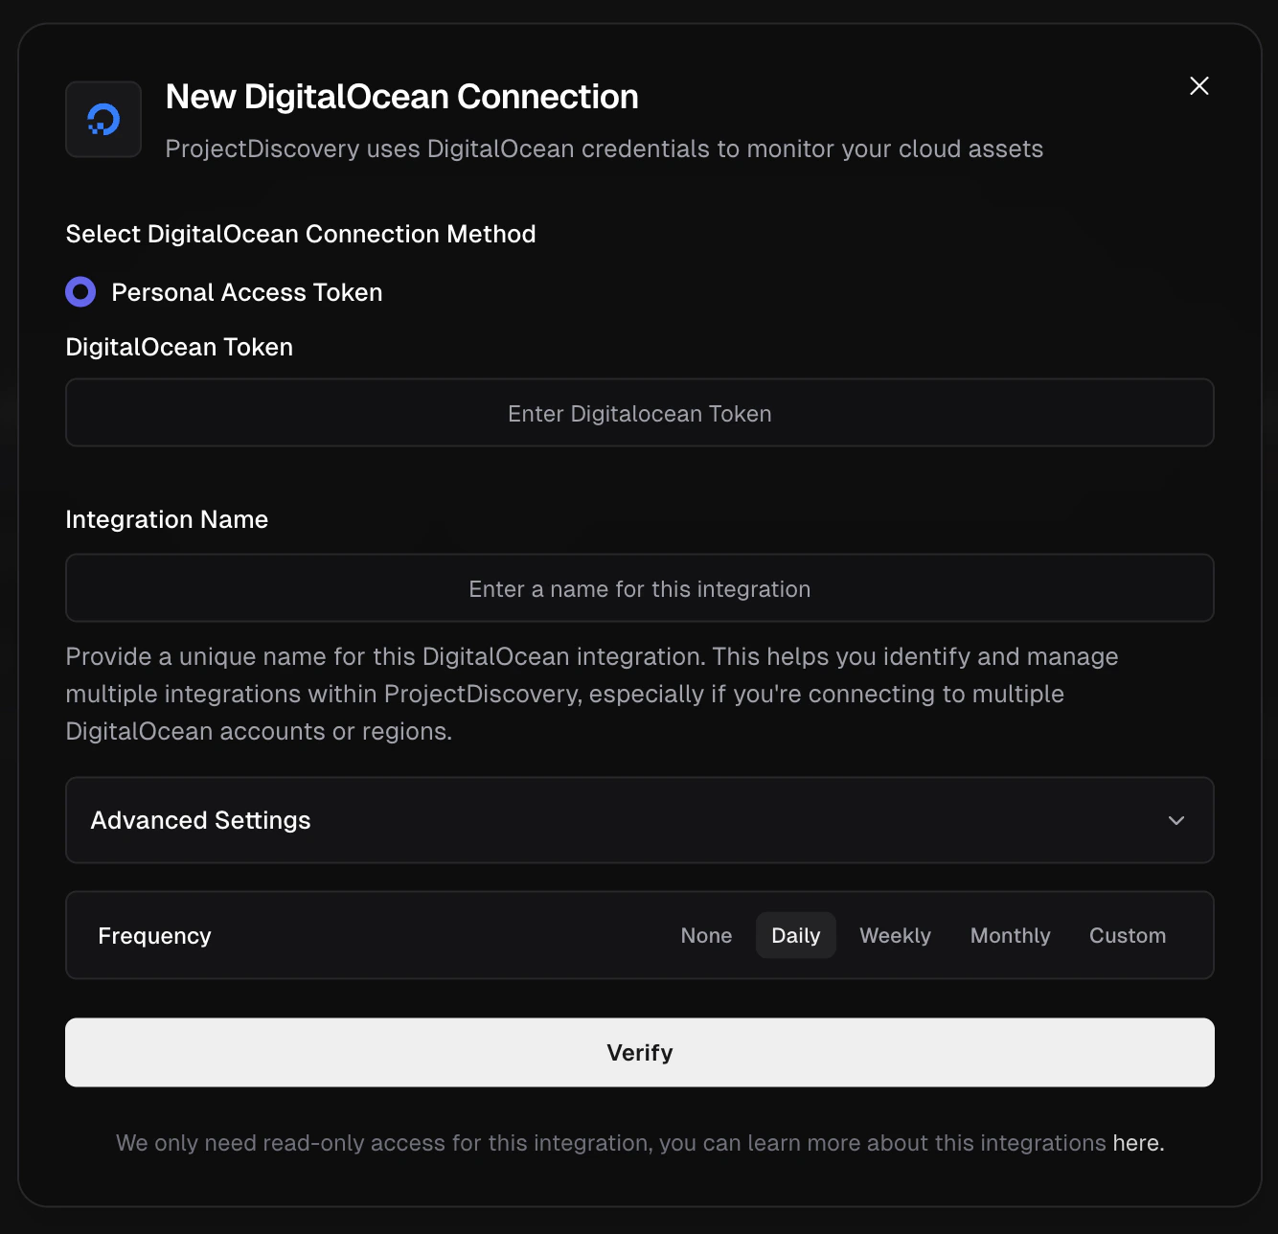The image size is (1278, 1234).
Task: Click the Integration Name label
Action: [x=166, y=519]
